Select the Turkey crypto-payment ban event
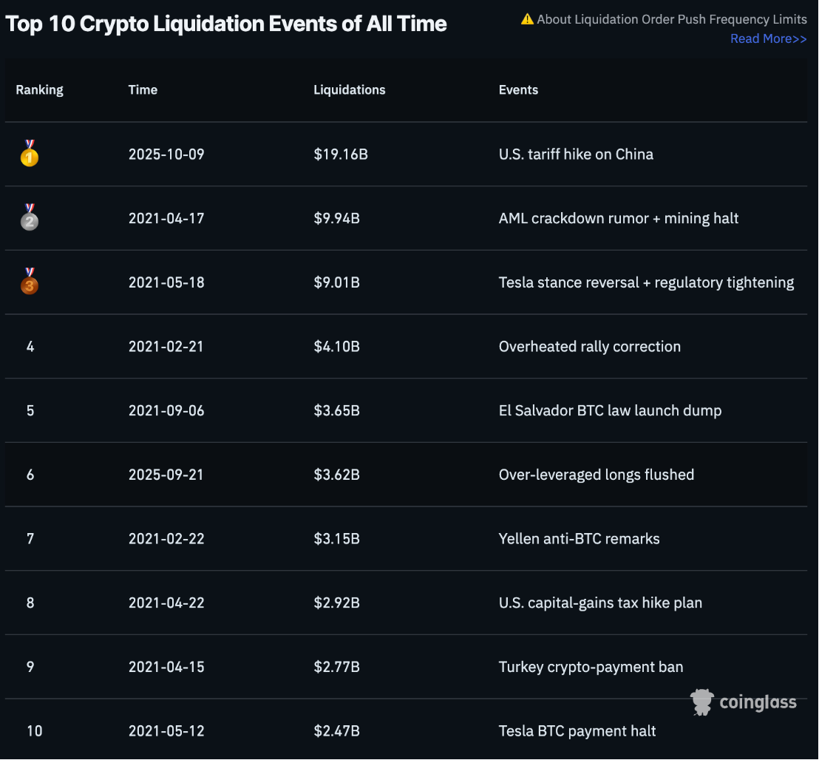 (591, 667)
